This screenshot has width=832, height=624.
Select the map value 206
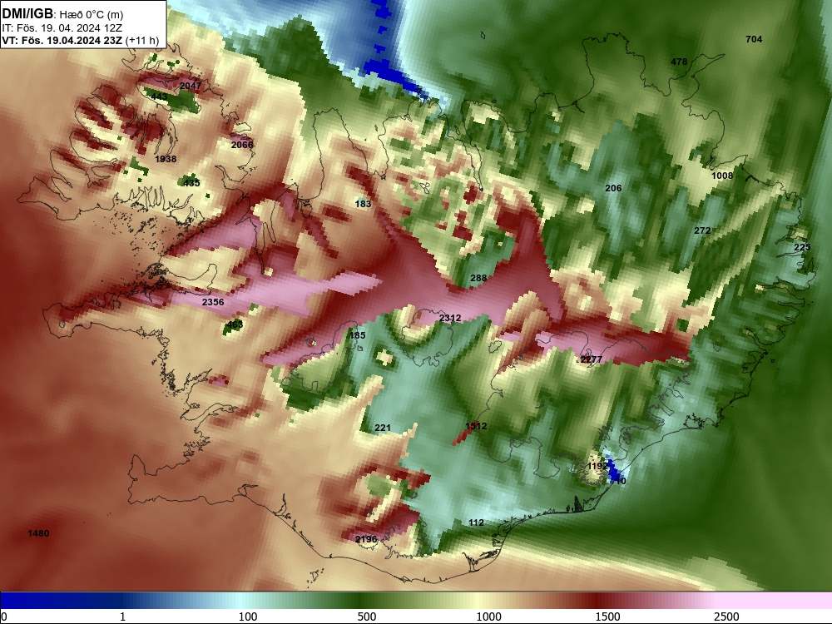[x=613, y=188]
